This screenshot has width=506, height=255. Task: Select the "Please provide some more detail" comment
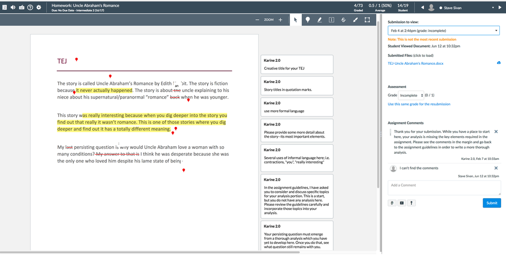point(297,130)
